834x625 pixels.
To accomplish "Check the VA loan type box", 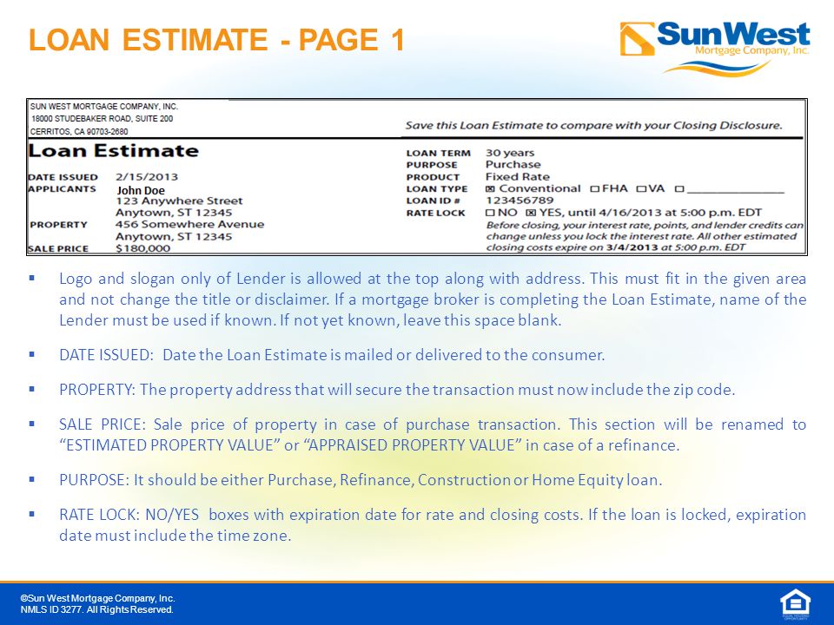I will tap(641, 188).
